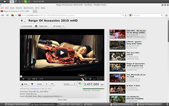Screen dimensions: 169x106
Task: Click the cudongiandi uploader link
Action: coord(34,89)
